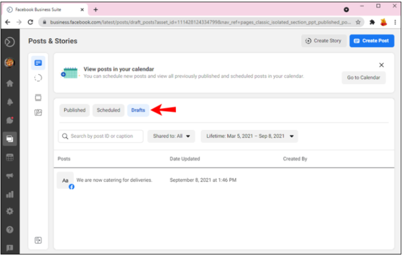
Task: Click browser Forward arrow
Action: coord(19,22)
